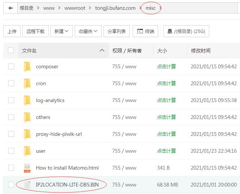Screen dimensions: 240x194
Task: Sort by 权限 / 所有者 column header
Action: click(127, 51)
